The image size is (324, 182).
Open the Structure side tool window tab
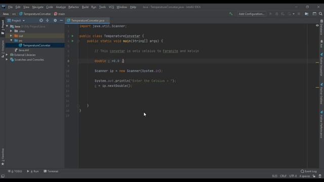pos(3,49)
